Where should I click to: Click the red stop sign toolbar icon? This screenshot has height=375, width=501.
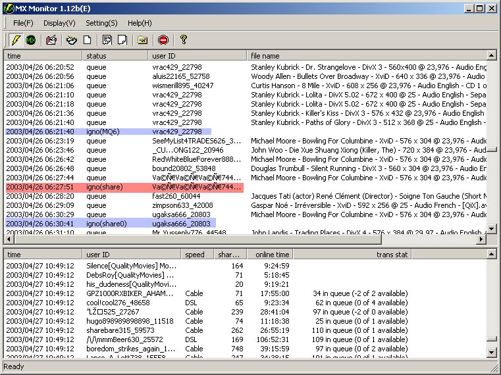163,40
